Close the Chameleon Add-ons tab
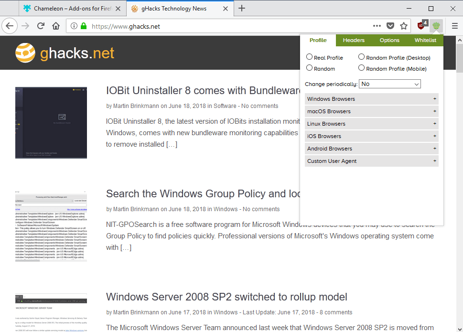 pyautogui.click(x=118, y=9)
